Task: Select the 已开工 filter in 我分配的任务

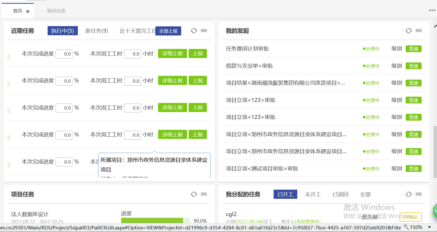Action: (x=285, y=194)
